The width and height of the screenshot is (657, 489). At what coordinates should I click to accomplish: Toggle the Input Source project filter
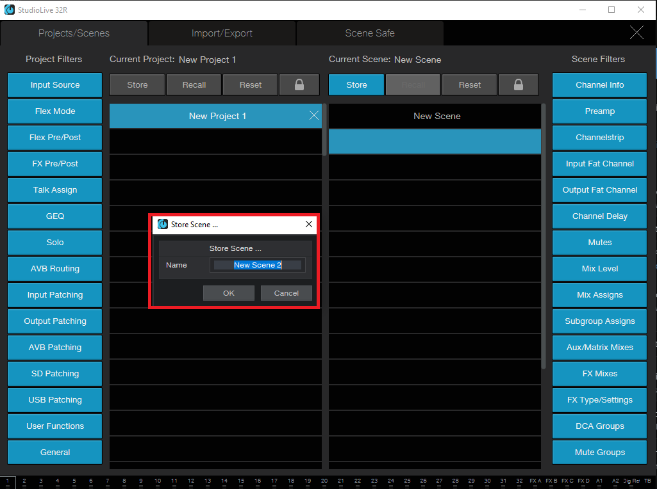tap(55, 85)
